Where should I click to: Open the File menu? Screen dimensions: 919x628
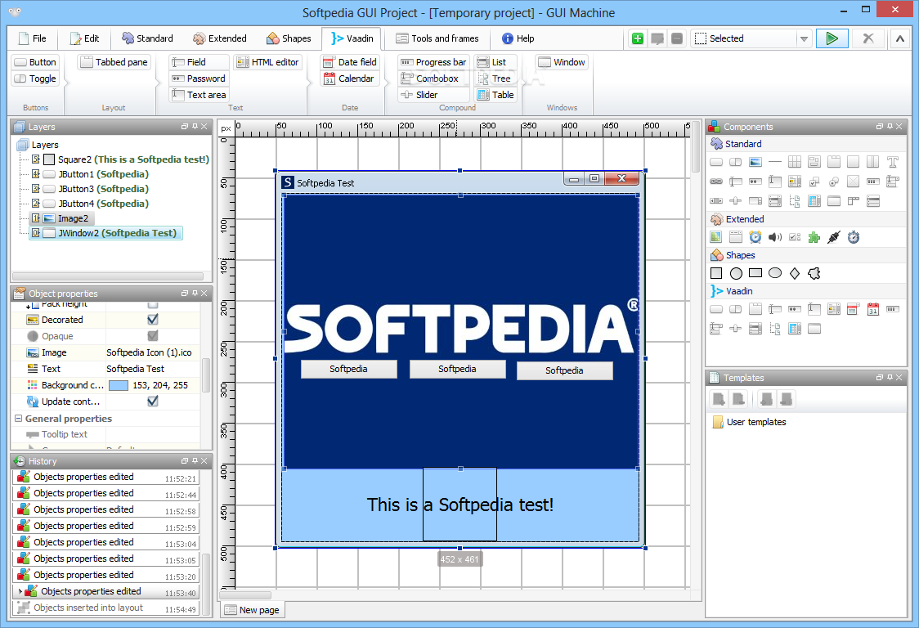coord(32,38)
